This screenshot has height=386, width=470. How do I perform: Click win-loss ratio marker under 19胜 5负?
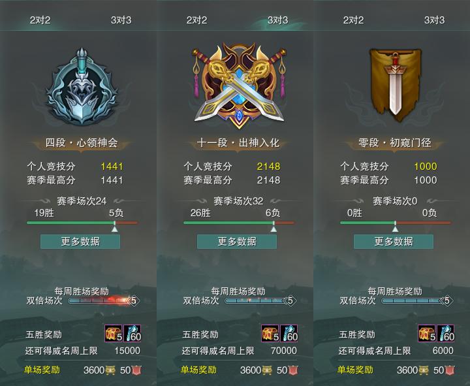tap(114, 229)
